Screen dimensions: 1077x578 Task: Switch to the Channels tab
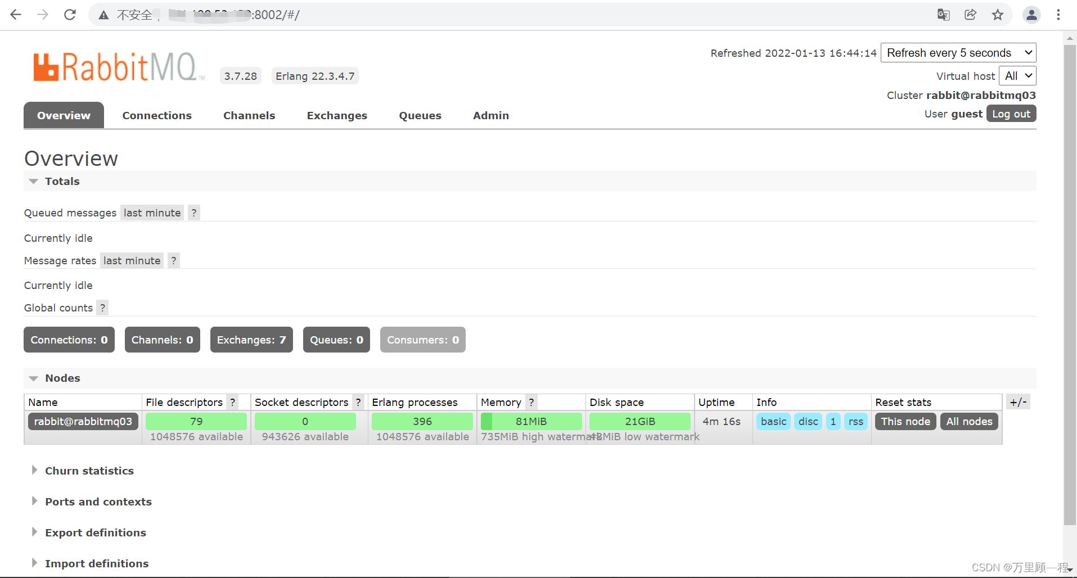249,115
